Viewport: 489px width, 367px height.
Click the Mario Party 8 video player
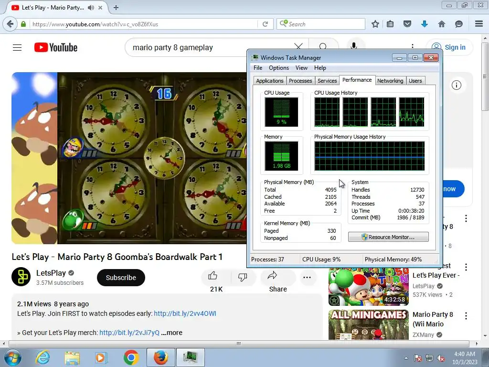click(x=129, y=158)
